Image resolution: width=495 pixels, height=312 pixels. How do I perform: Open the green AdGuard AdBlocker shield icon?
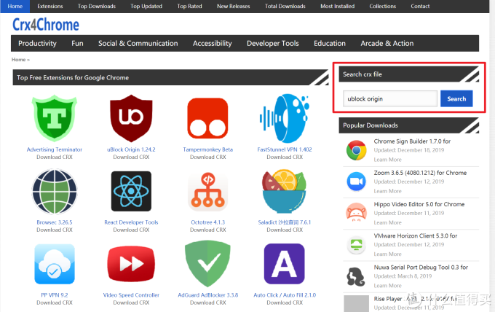(x=207, y=264)
